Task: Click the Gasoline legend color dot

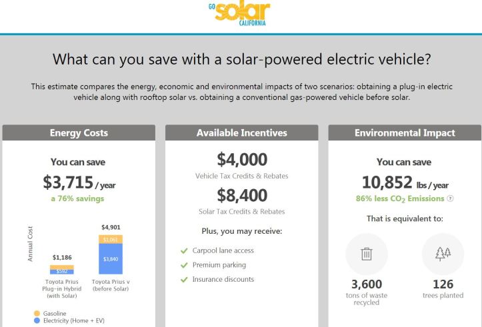Action: (x=36, y=312)
